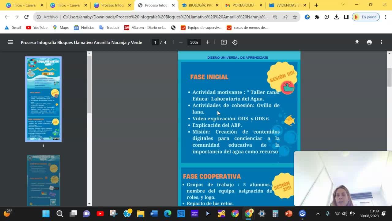Zoom out the PDF with minus button
The width and height of the screenshot is (392, 221).
[181, 42]
